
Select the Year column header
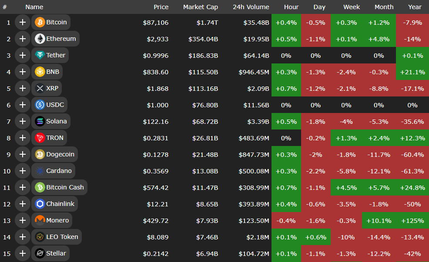pyautogui.click(x=415, y=7)
